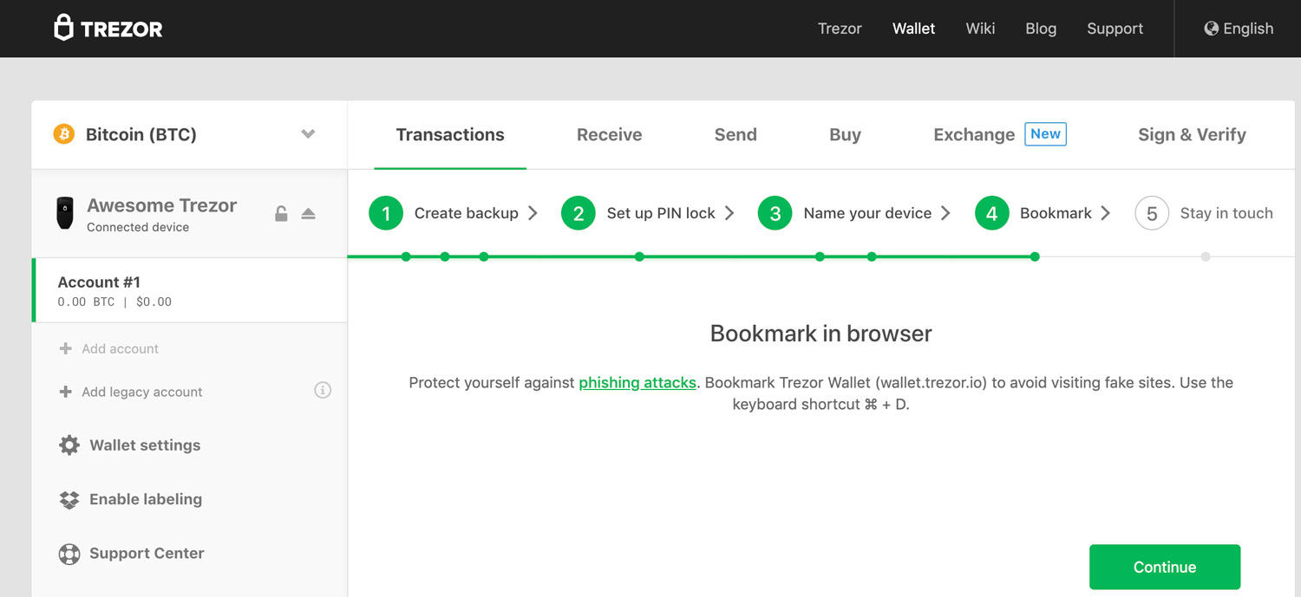Click the globe language icon
The image size is (1301, 597).
pyautogui.click(x=1212, y=29)
